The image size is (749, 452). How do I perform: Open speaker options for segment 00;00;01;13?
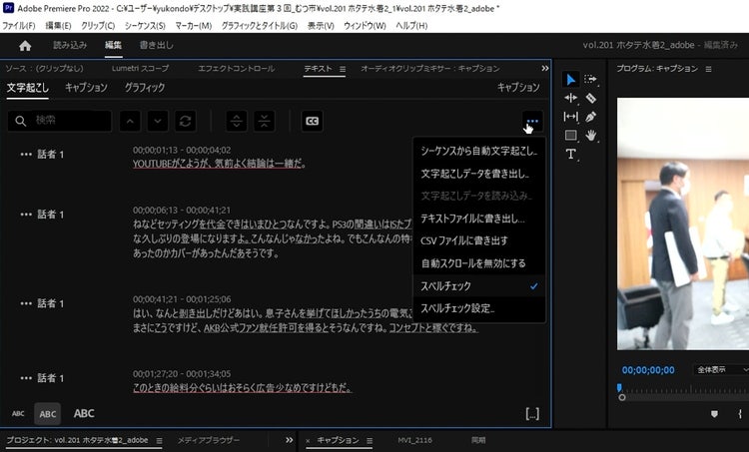(26, 155)
